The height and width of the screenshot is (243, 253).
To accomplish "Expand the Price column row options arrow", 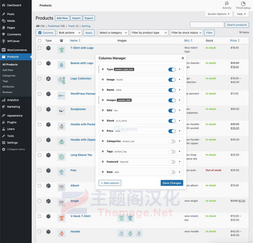I will click(180, 131).
